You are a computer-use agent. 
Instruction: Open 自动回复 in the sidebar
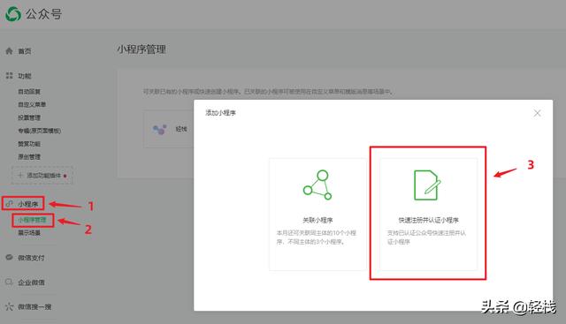click(29, 92)
